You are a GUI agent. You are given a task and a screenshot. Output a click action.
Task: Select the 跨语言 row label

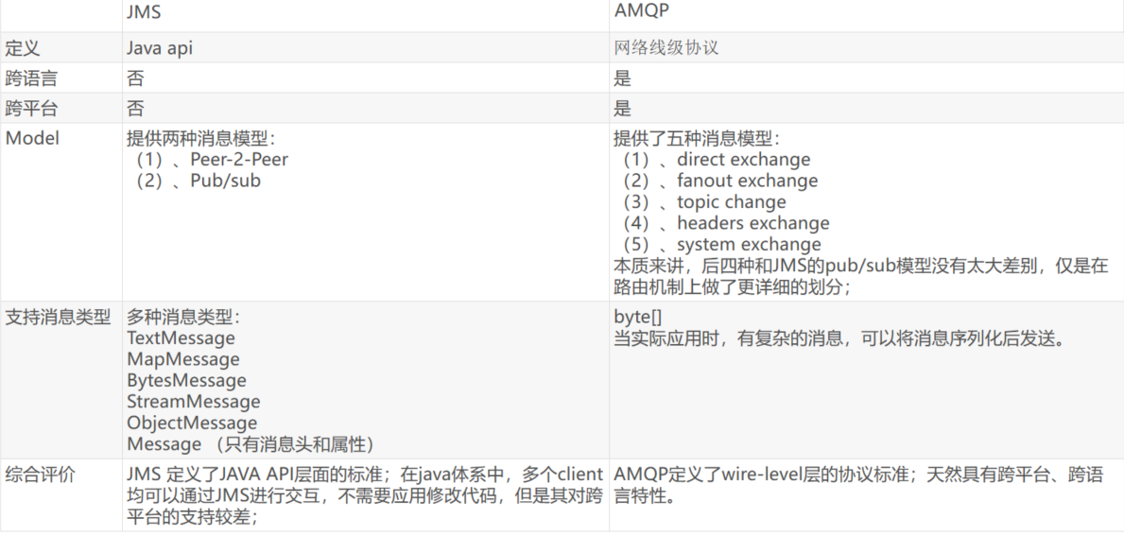[x=31, y=78]
